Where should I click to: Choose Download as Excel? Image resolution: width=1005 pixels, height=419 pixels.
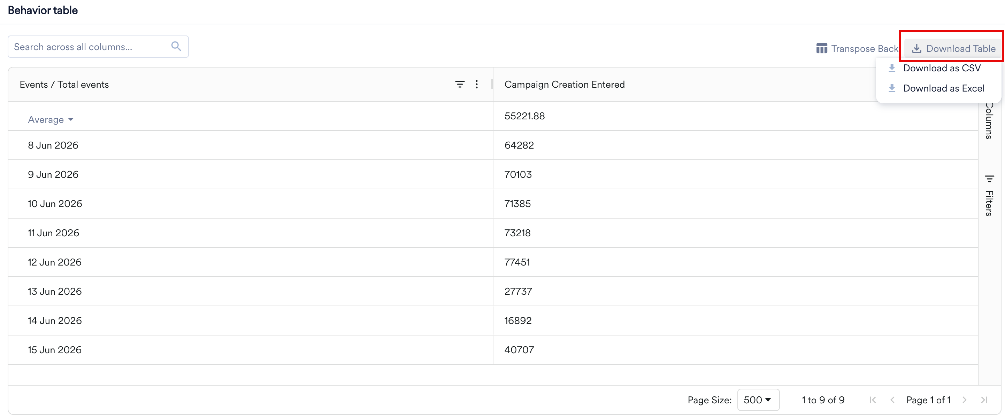pos(938,88)
